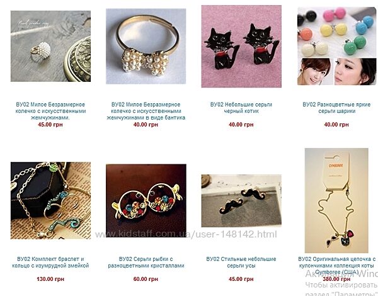Open link 'Милое Безразмерное колечко с искусственными жемчужинами.'
Image resolution: width=378 pixels, height=296 pixels.
(x=50, y=111)
